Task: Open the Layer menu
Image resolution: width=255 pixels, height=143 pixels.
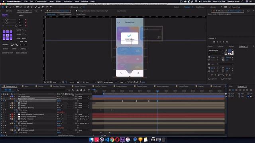Action: (x=51, y=2)
